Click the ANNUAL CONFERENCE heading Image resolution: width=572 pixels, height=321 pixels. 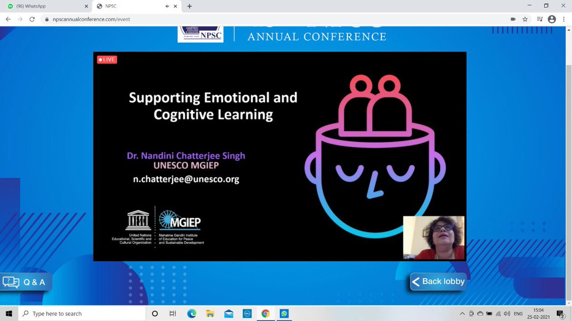pos(317,37)
